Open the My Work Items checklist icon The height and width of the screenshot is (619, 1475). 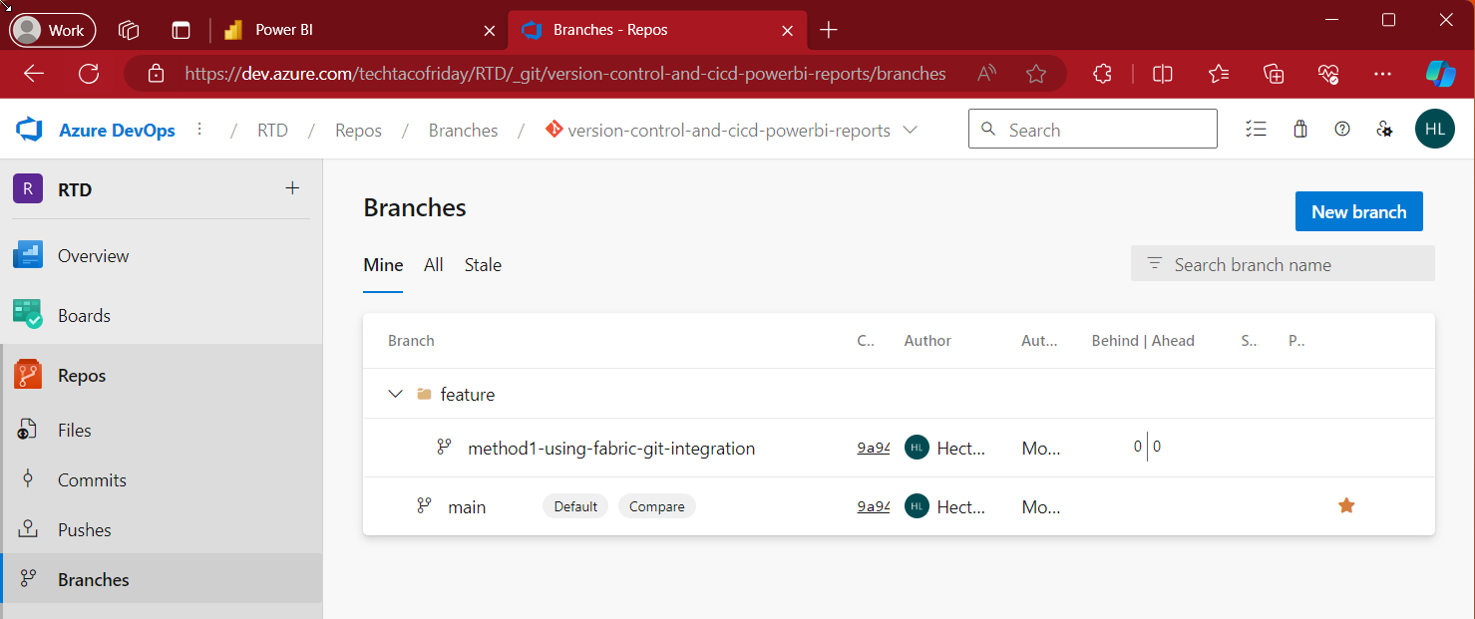tap(1256, 129)
